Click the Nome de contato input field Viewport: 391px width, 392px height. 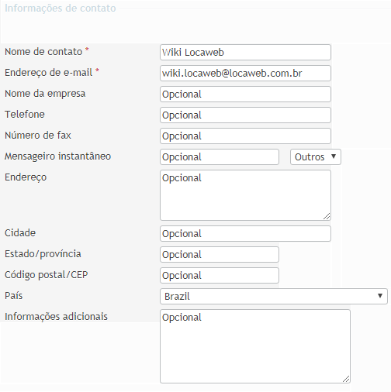pos(245,53)
